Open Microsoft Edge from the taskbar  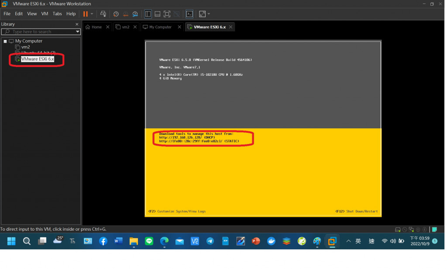point(164,242)
